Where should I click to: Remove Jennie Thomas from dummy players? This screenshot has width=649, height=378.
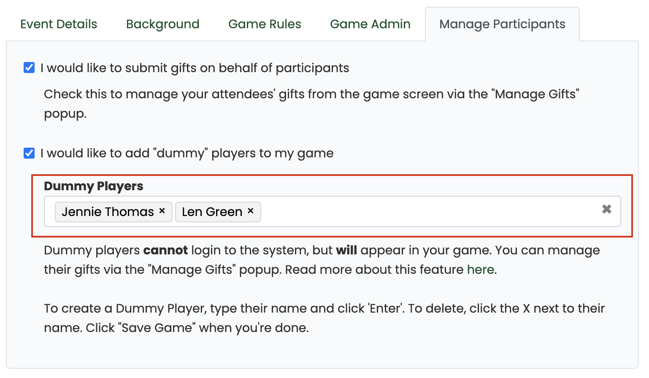pyautogui.click(x=162, y=211)
